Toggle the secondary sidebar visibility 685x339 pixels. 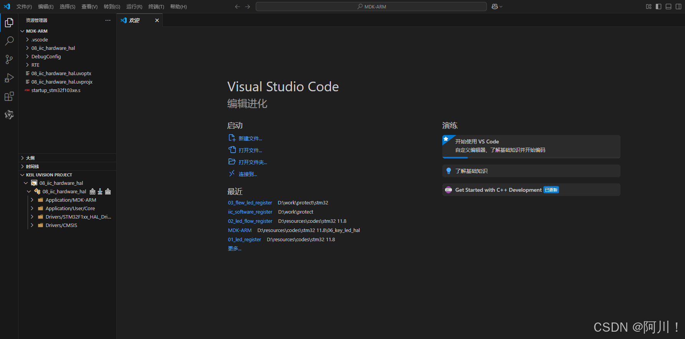[x=678, y=7]
